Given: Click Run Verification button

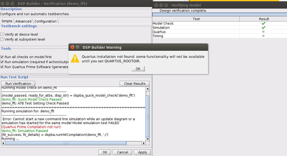Looking at the screenshot, I should tap(18, 83).
